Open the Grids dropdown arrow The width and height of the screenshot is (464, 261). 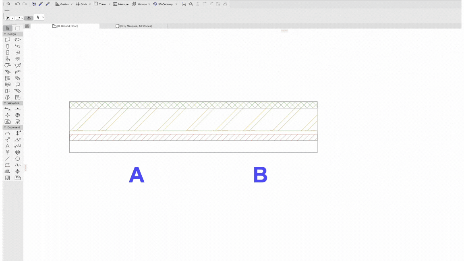pyautogui.click(x=90, y=4)
